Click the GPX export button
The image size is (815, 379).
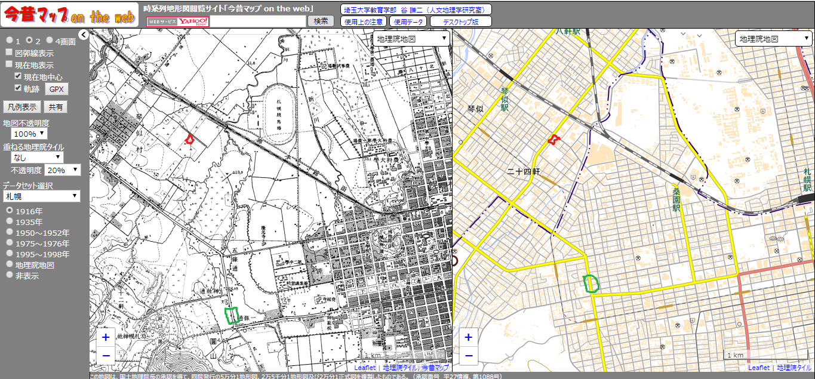point(57,89)
